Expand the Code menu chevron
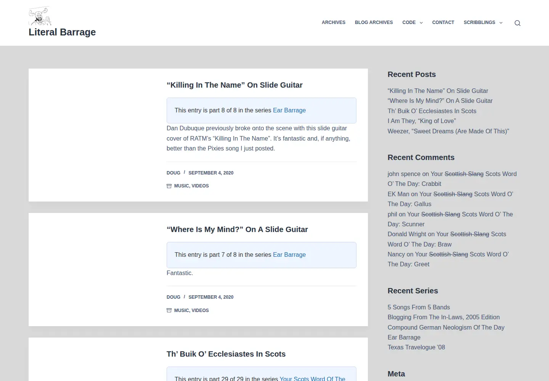This screenshot has width=549, height=381. (421, 23)
